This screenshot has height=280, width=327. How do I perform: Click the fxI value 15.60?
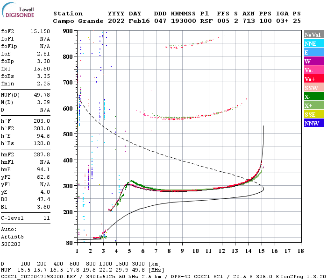[42, 69]
